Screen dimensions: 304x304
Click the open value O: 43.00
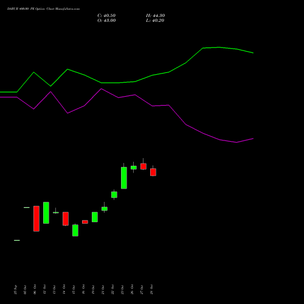(x=106, y=21)
